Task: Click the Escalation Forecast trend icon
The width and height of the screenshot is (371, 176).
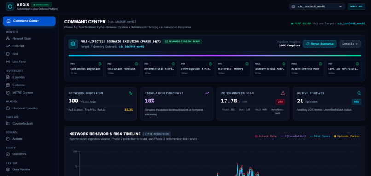Action: point(207,93)
